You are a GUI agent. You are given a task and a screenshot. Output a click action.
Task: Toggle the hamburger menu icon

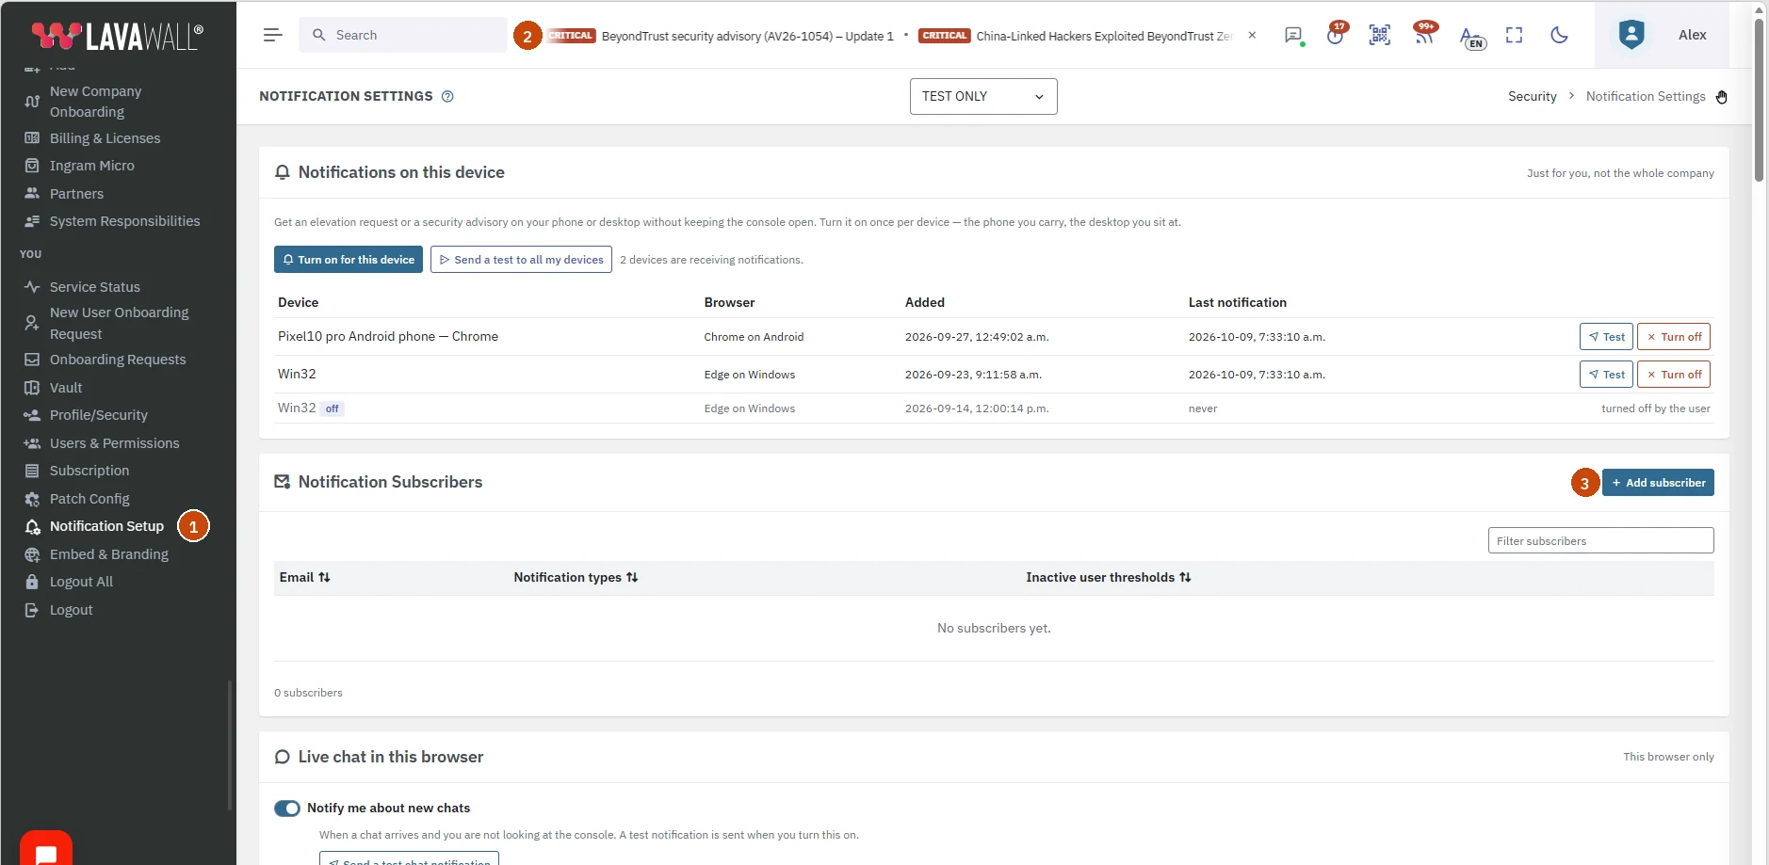tap(272, 35)
